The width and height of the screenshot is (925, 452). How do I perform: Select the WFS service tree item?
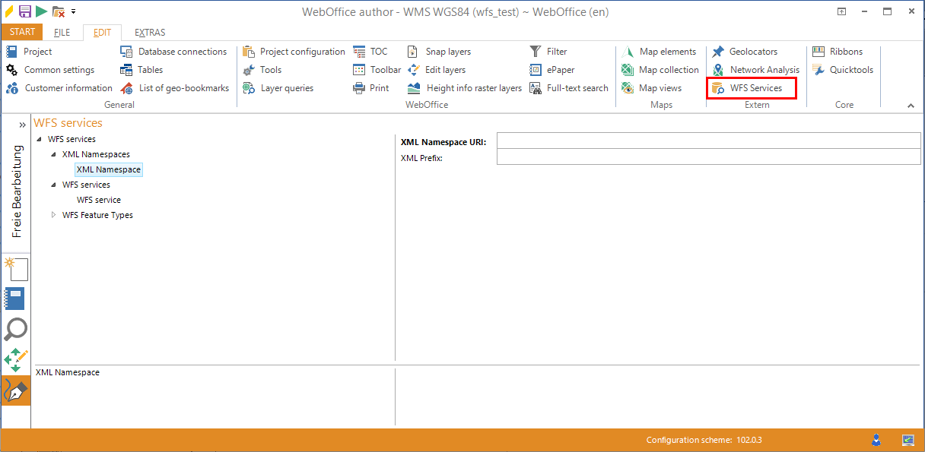[x=98, y=200]
